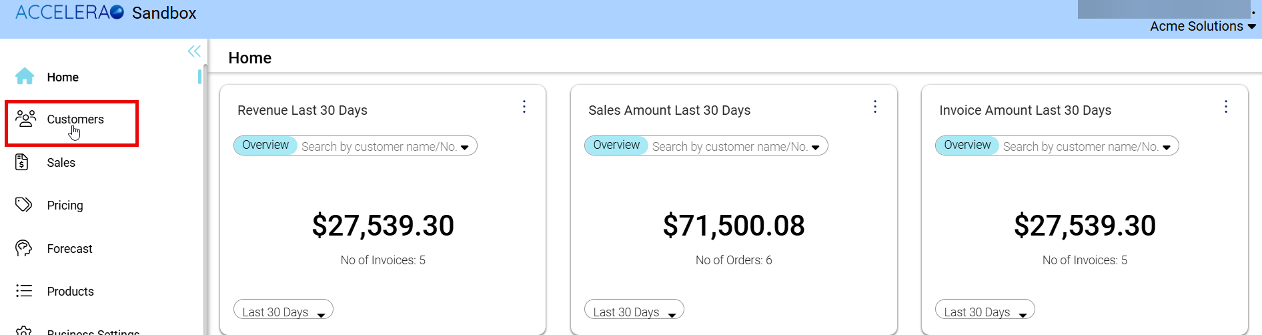Viewport: 1262px width, 335px height.
Task: Open Revenue Last 30 Days card options menu
Action: (524, 107)
